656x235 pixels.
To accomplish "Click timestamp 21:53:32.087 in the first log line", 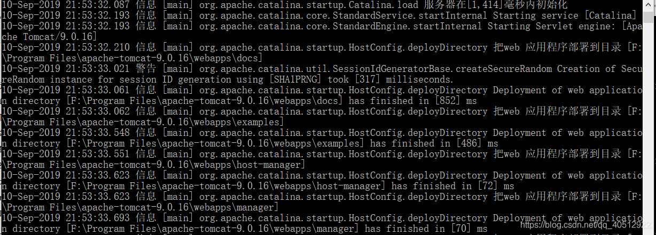I will [x=98, y=5].
